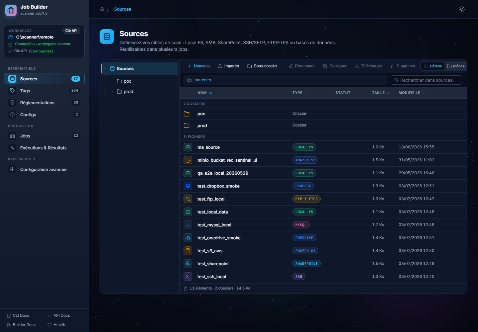
Task: Click the home breadcrumb icon
Action: 102,9
